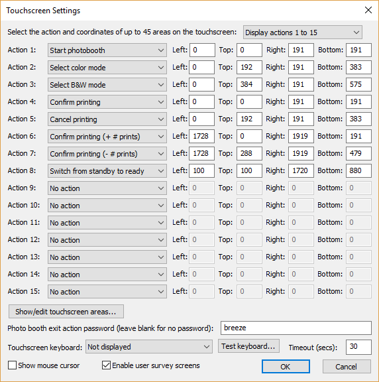Click the Action 1 Left coordinate field
The height and width of the screenshot is (382, 379).
click(x=202, y=50)
